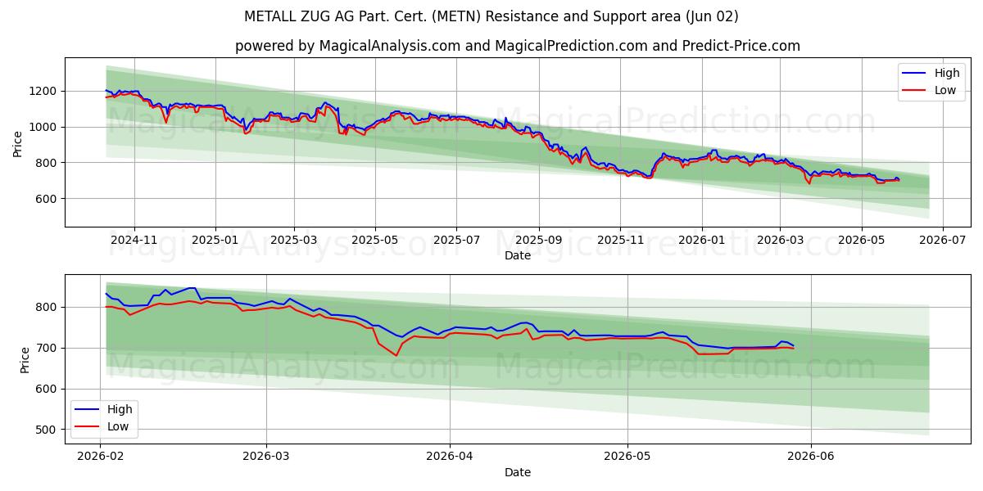Click the 2026-06 tick label in bottom chart
This screenshot has height=491, width=983.
810,457
